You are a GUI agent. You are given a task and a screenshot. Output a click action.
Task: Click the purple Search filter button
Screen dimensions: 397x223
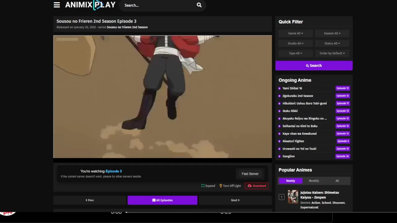click(x=314, y=66)
